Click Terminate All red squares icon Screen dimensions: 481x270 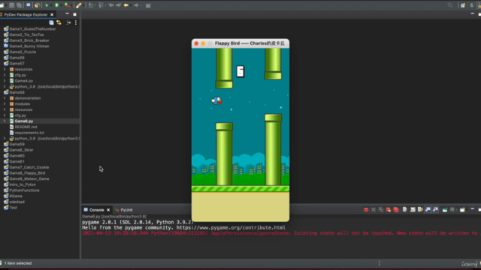tap(396, 210)
